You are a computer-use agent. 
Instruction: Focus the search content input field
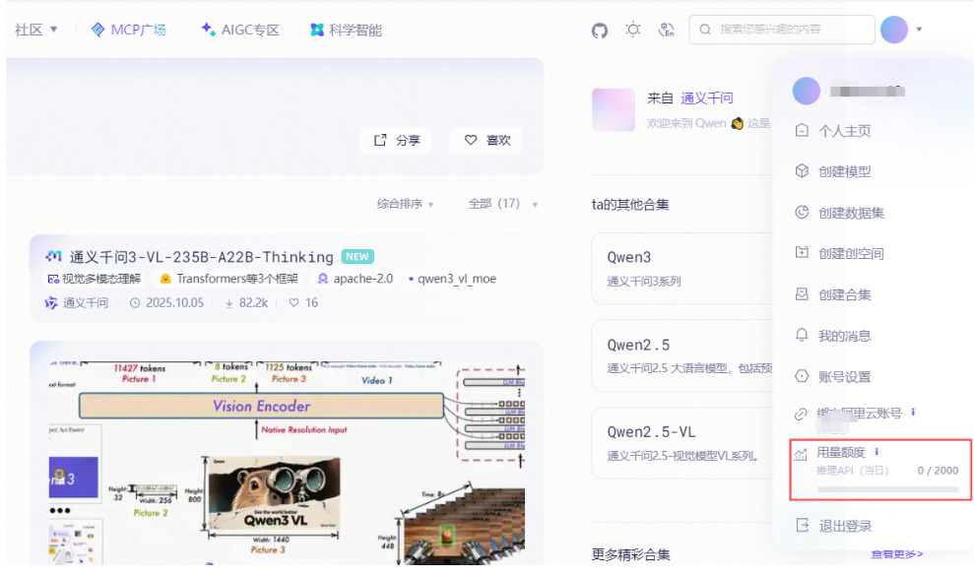tap(781, 30)
